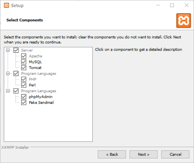The width and height of the screenshot is (194, 163).
Task: Collapse the Program Languages node containing phpMyAdmin
Action: pos(8,91)
